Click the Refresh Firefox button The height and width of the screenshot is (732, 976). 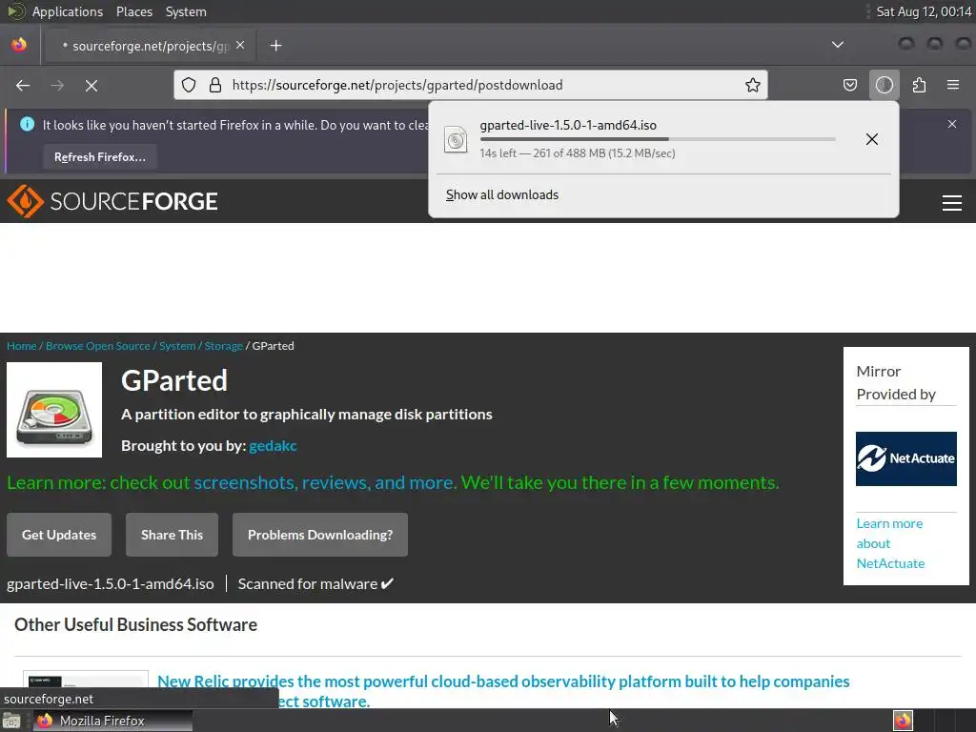pyautogui.click(x=99, y=157)
